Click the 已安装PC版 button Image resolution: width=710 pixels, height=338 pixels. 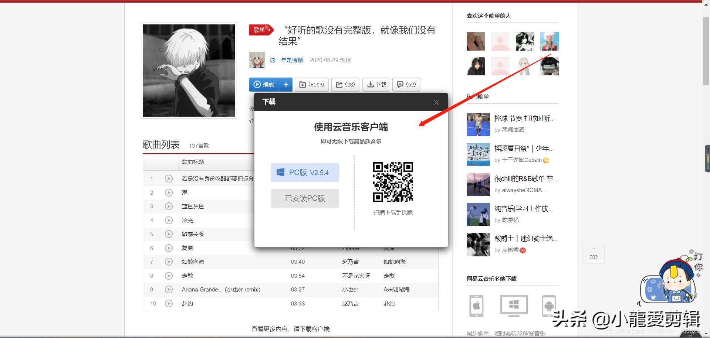tap(304, 198)
